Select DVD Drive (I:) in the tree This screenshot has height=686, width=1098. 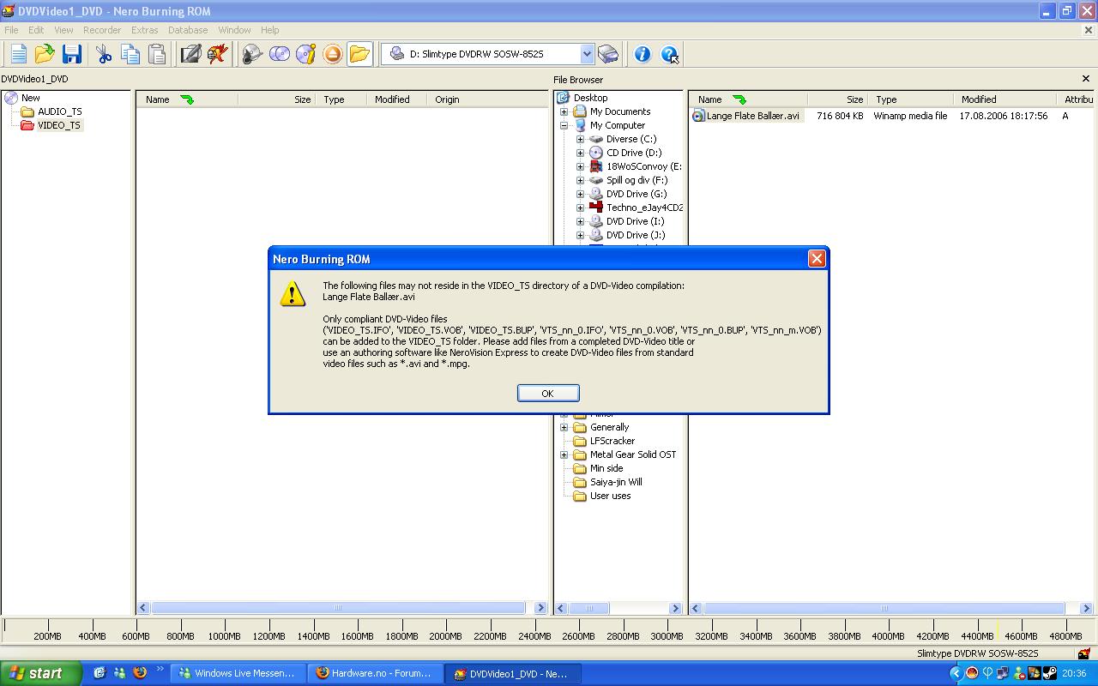[x=627, y=221]
